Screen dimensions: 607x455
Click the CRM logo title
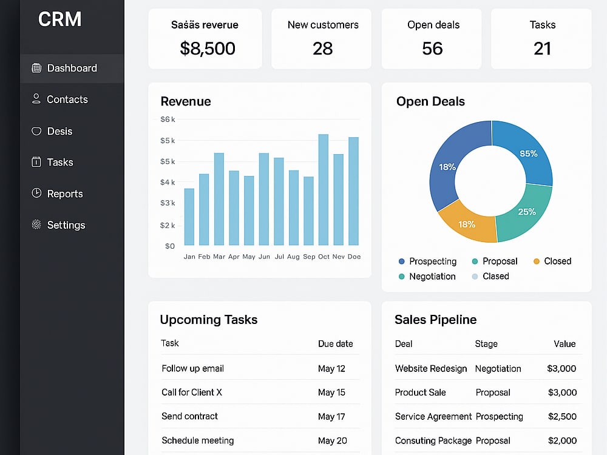pyautogui.click(x=60, y=19)
